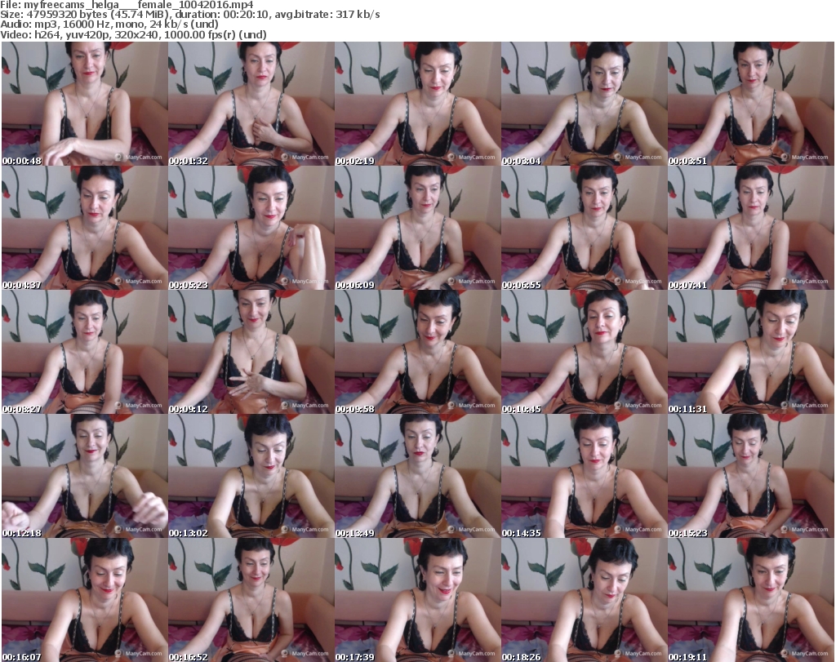Select the 00:09:12 preview
This screenshot has width=836, height=662.
251,353
